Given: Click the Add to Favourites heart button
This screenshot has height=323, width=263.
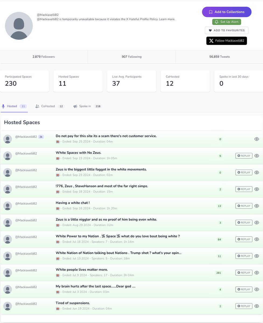Looking at the screenshot, I should tap(227, 30).
